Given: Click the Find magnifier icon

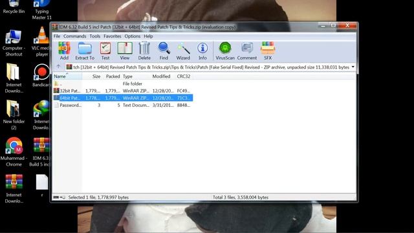Looking at the screenshot, I should pos(164,50).
